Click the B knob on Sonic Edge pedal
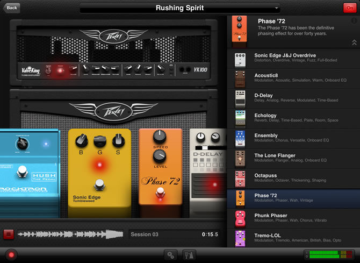360x263 pixels. point(82,141)
